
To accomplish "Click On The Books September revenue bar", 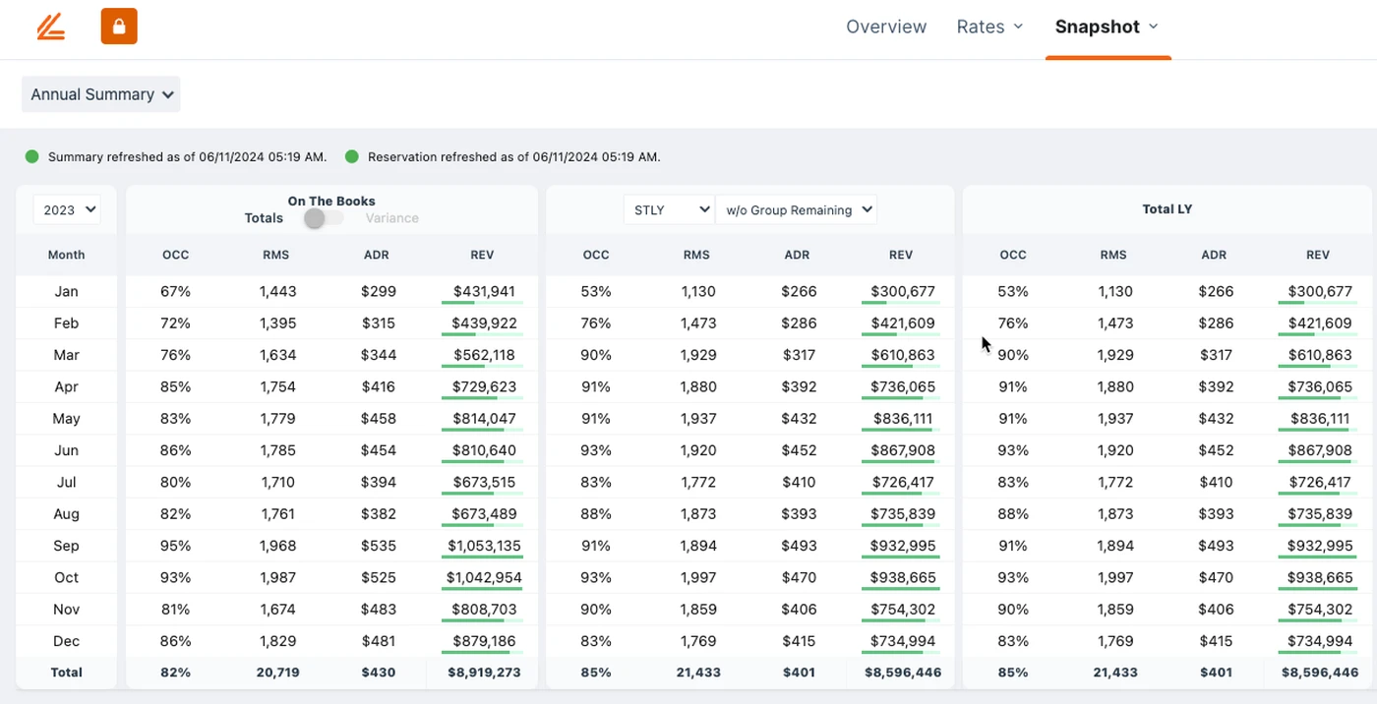I will click(482, 557).
